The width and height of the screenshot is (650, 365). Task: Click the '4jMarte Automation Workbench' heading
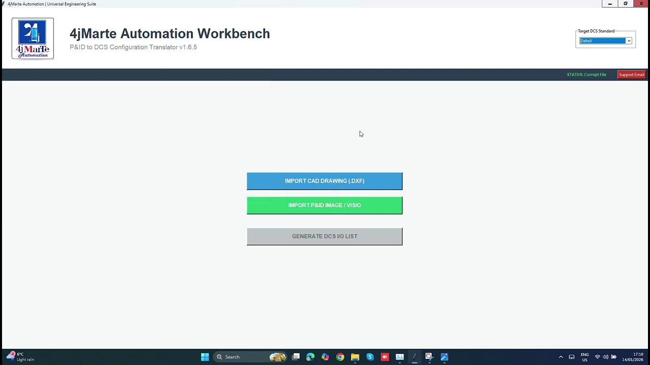click(x=170, y=33)
